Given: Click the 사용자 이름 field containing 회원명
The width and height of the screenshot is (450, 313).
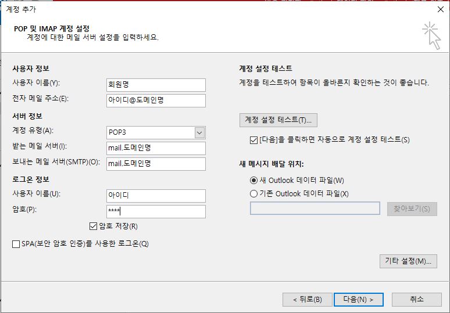Looking at the screenshot, I should point(156,85).
